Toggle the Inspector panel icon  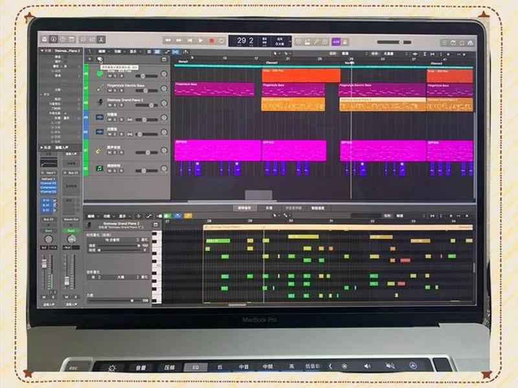53,39
